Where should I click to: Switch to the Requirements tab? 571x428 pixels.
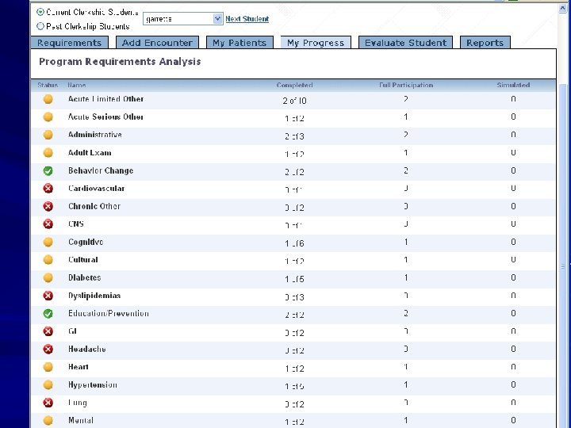[70, 43]
